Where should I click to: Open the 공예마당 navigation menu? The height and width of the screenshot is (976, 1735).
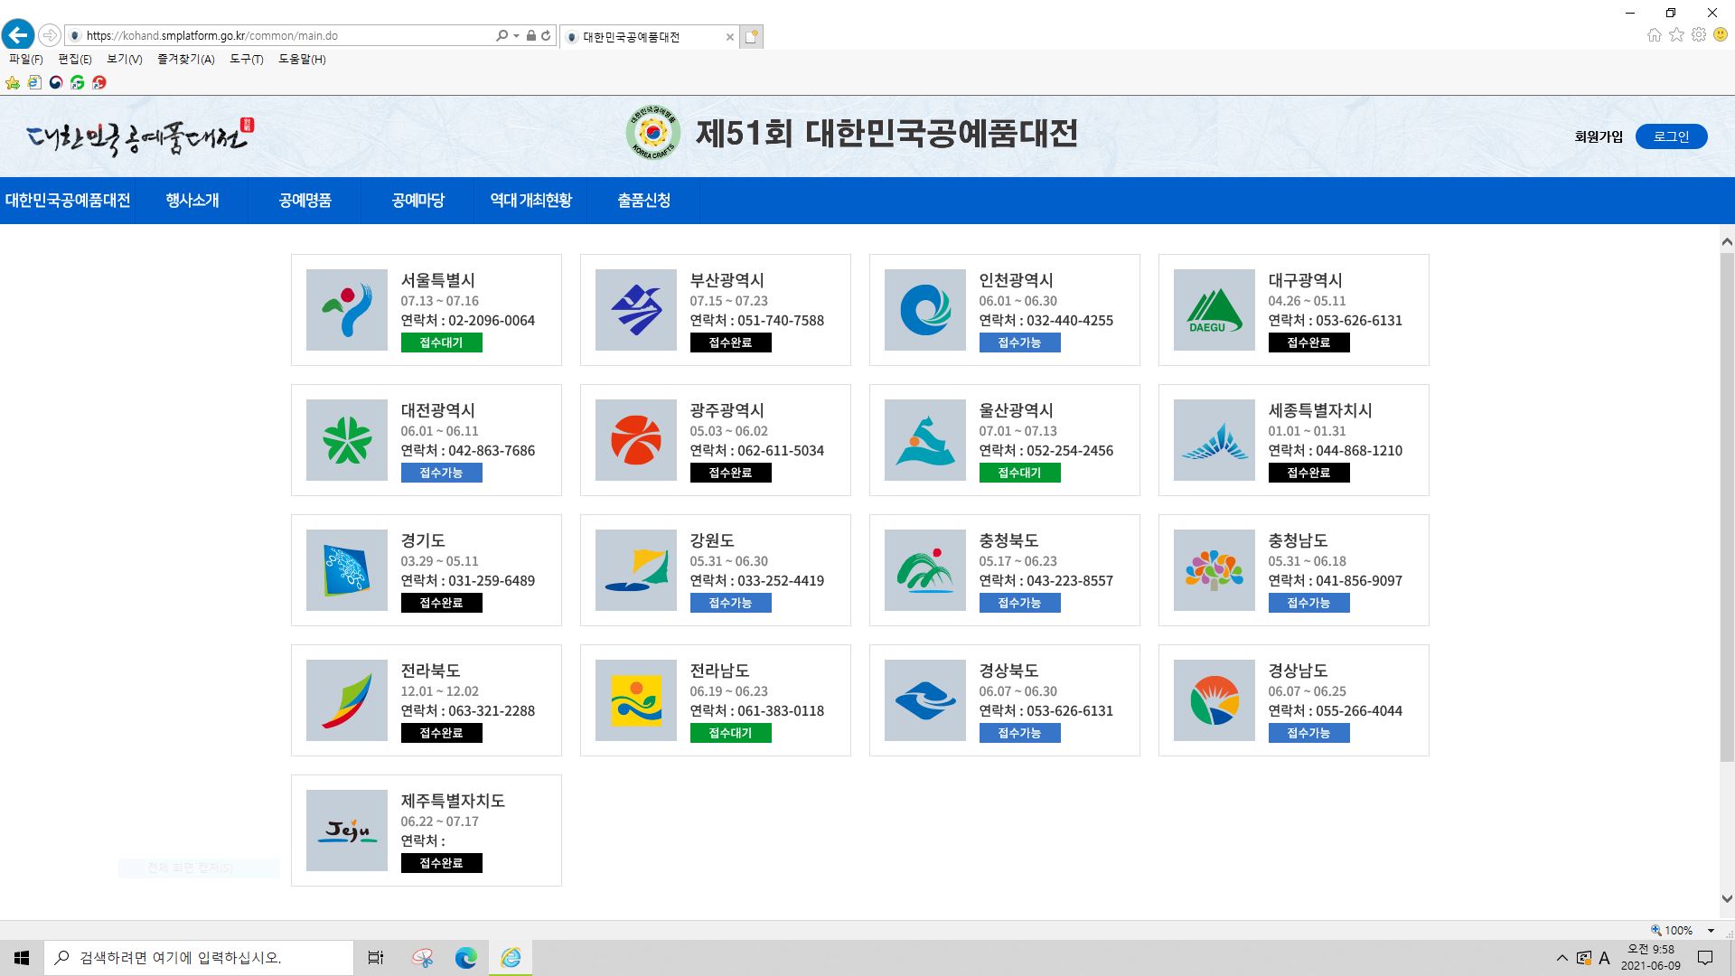point(418,201)
